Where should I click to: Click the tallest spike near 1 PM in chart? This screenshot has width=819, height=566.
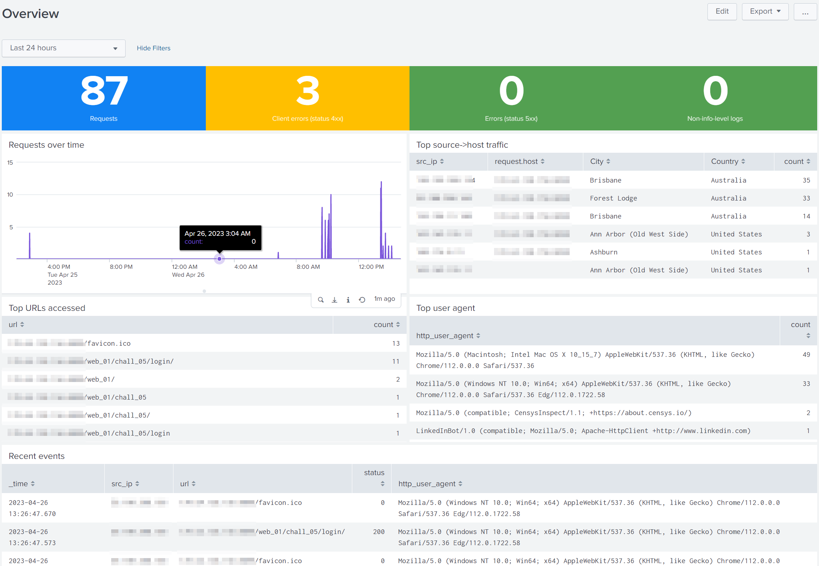(x=381, y=219)
